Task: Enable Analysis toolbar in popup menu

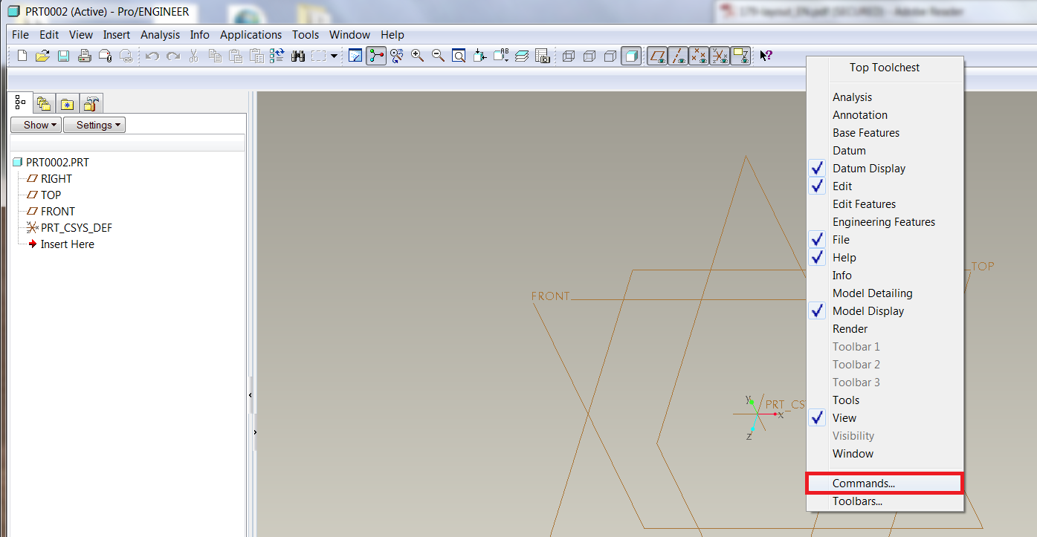Action: (885, 97)
